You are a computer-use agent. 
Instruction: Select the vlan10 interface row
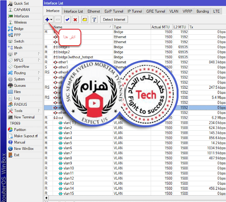[x=135, y=168]
